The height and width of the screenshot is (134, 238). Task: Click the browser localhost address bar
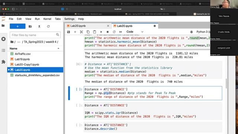(118, 9)
